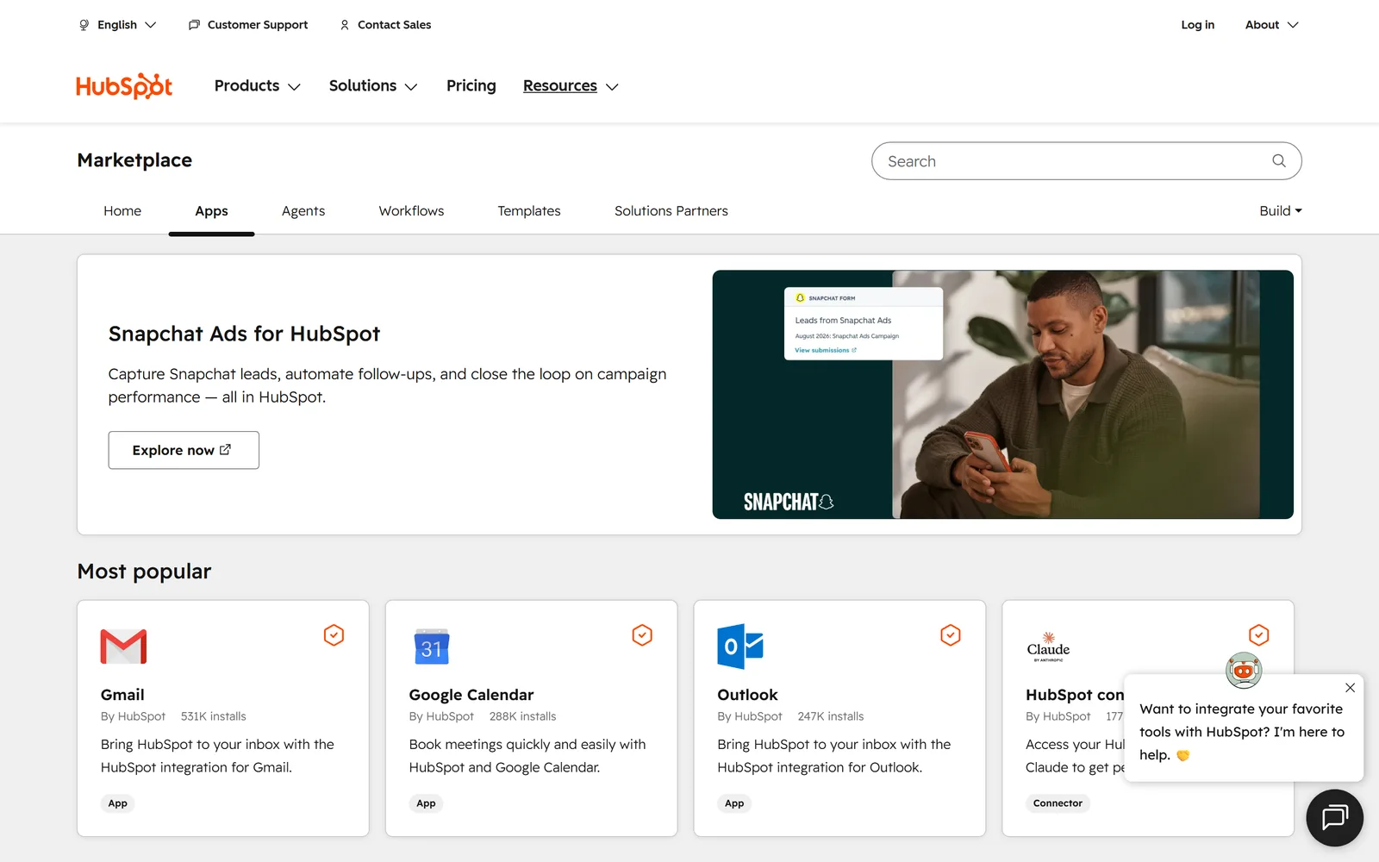Open the Templates tab
This screenshot has width=1379, height=862.
point(529,211)
